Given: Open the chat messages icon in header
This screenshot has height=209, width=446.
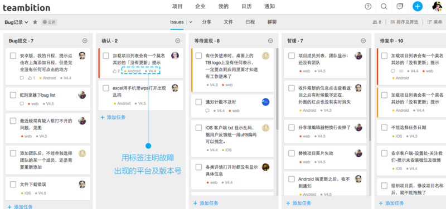Looking at the screenshot, I should (x=400, y=7).
